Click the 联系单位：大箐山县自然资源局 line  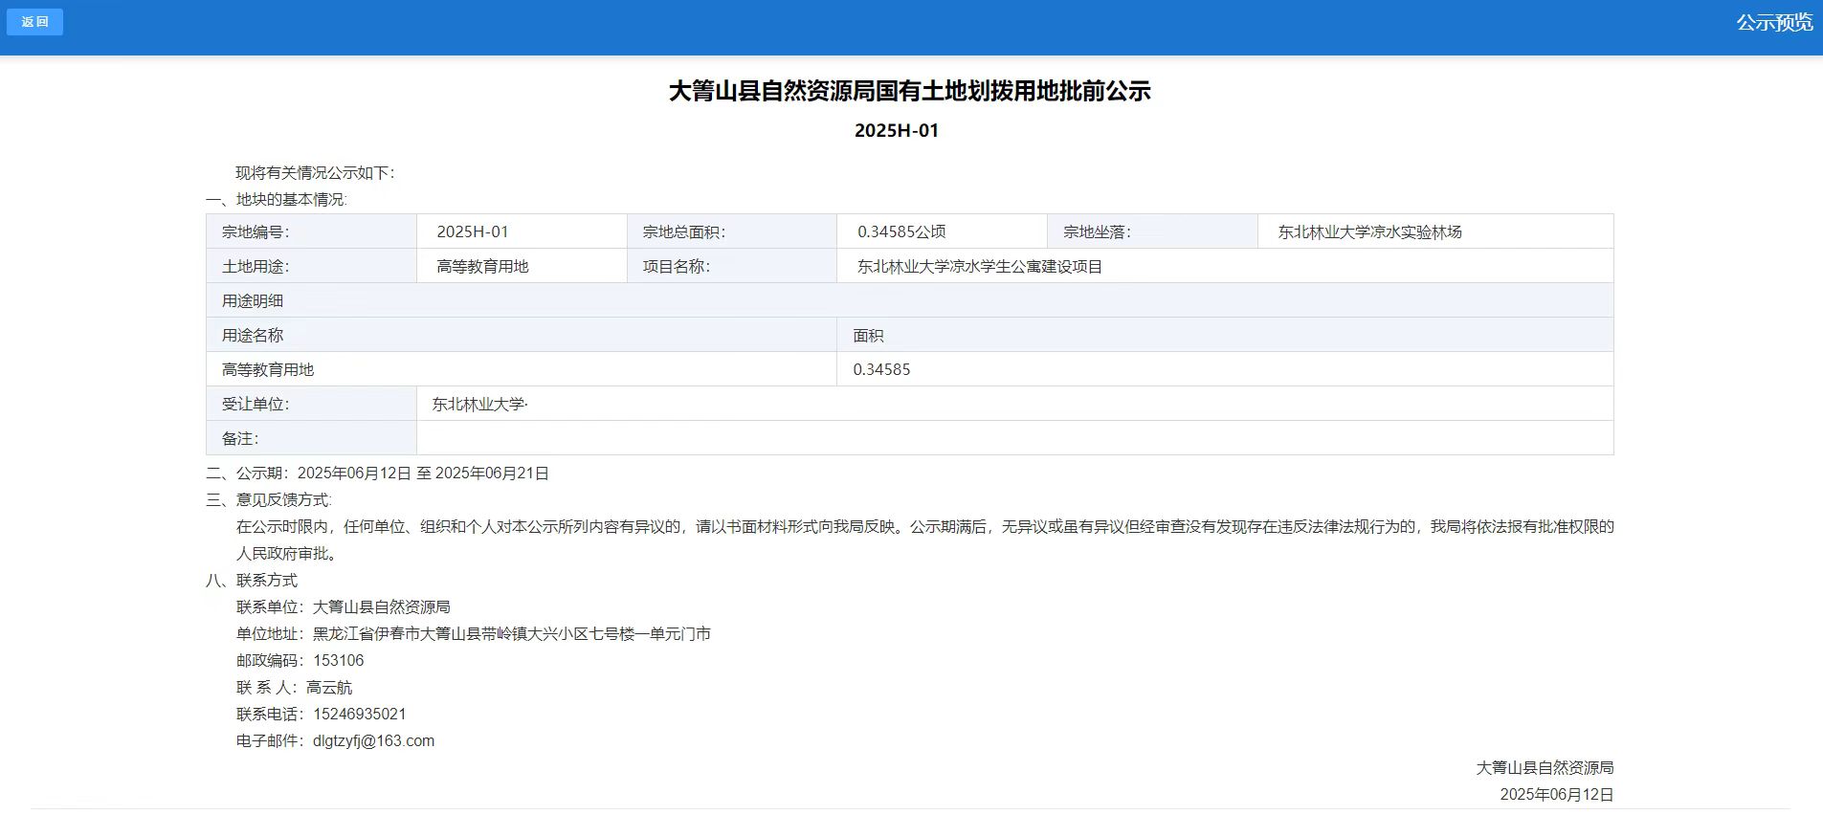pyautogui.click(x=344, y=606)
